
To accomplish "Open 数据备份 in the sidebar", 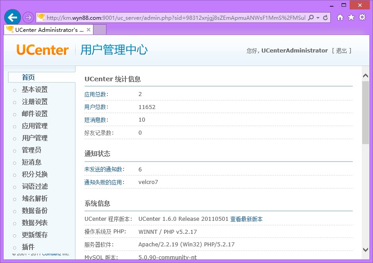I will (x=35, y=211).
